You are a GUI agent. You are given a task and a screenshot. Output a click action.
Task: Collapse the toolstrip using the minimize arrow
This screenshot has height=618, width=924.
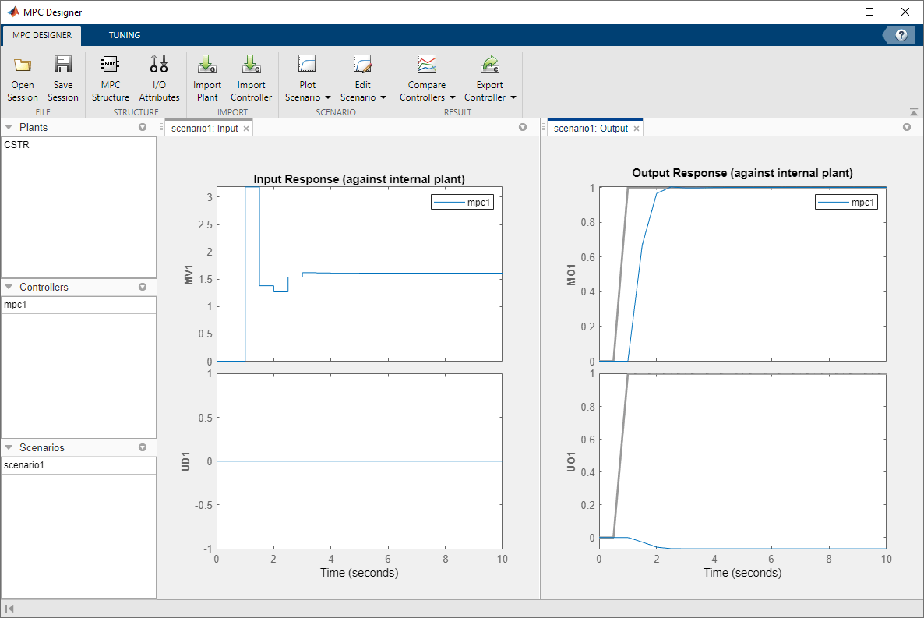point(913,111)
